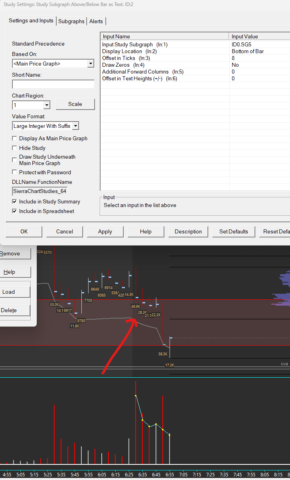The width and height of the screenshot is (290, 480).
Task: Click the 38.3K volume label on chart
Action: [x=163, y=354]
